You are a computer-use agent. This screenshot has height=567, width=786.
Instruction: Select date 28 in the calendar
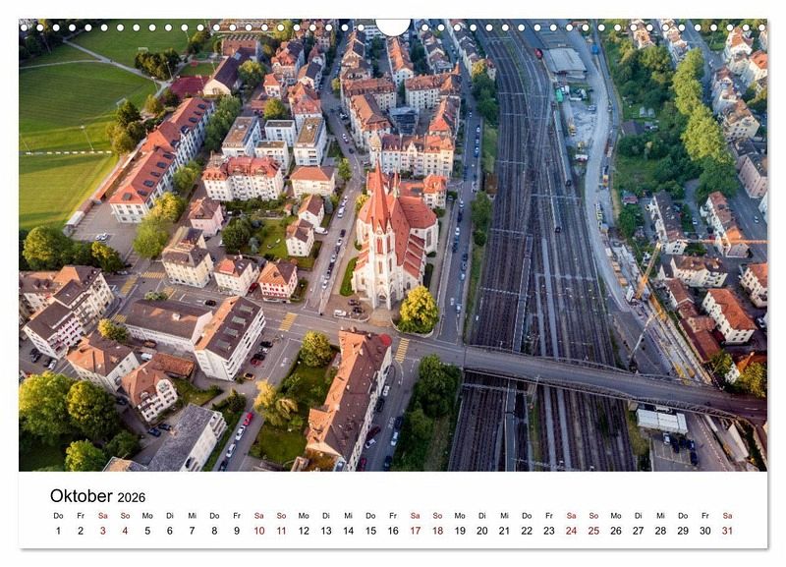click(660, 531)
